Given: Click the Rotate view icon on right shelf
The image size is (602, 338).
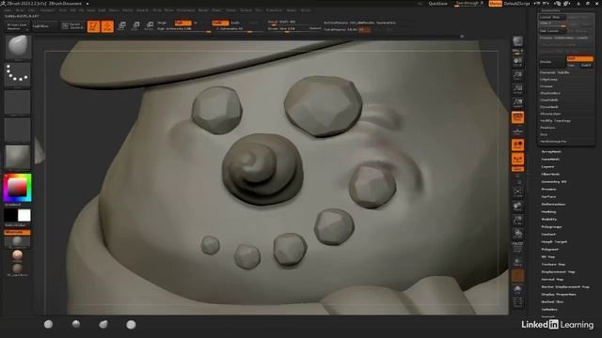Looking at the screenshot, I should point(517,234).
